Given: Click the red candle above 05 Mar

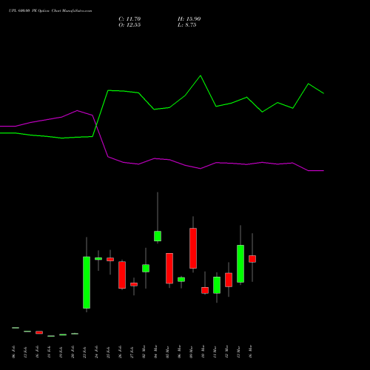Looking at the screenshot, I should (x=169, y=269).
